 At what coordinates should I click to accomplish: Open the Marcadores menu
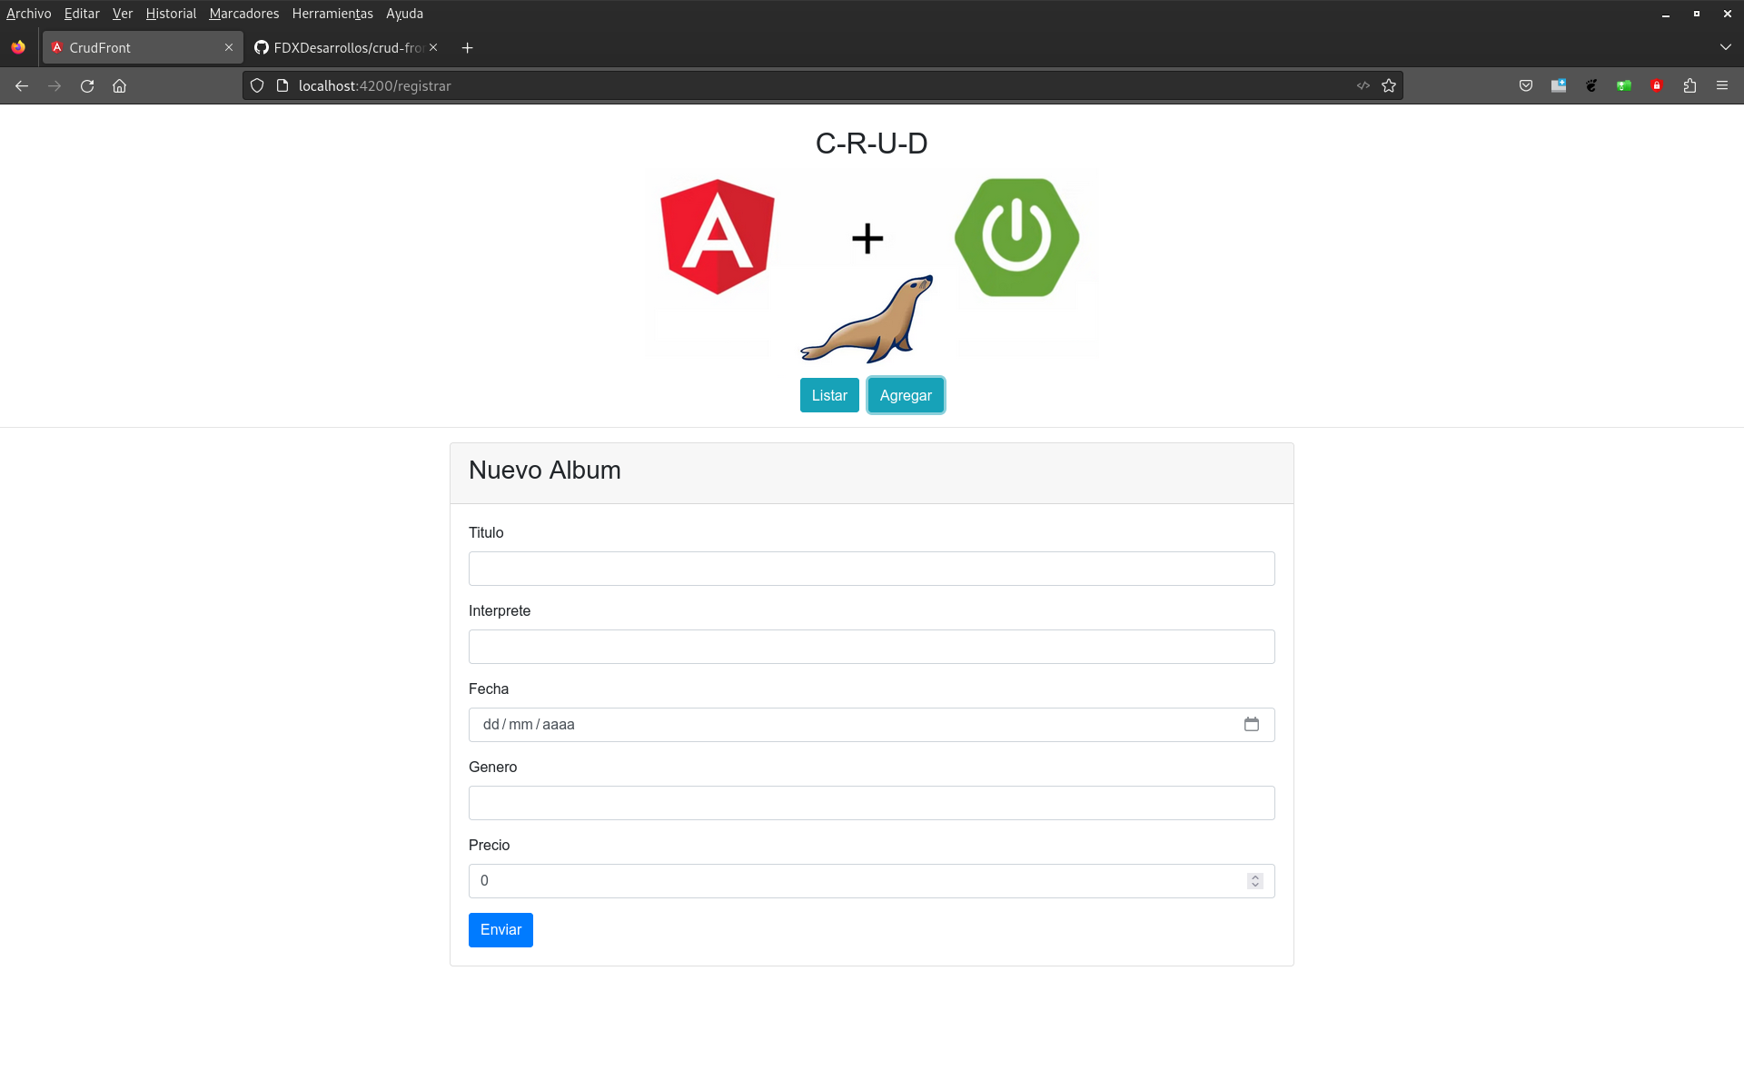[x=243, y=14]
